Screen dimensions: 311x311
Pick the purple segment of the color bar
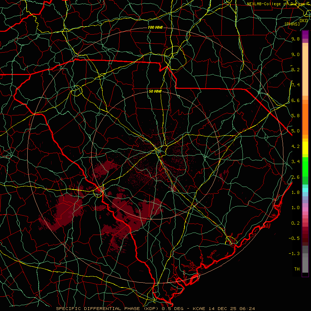[305, 35]
